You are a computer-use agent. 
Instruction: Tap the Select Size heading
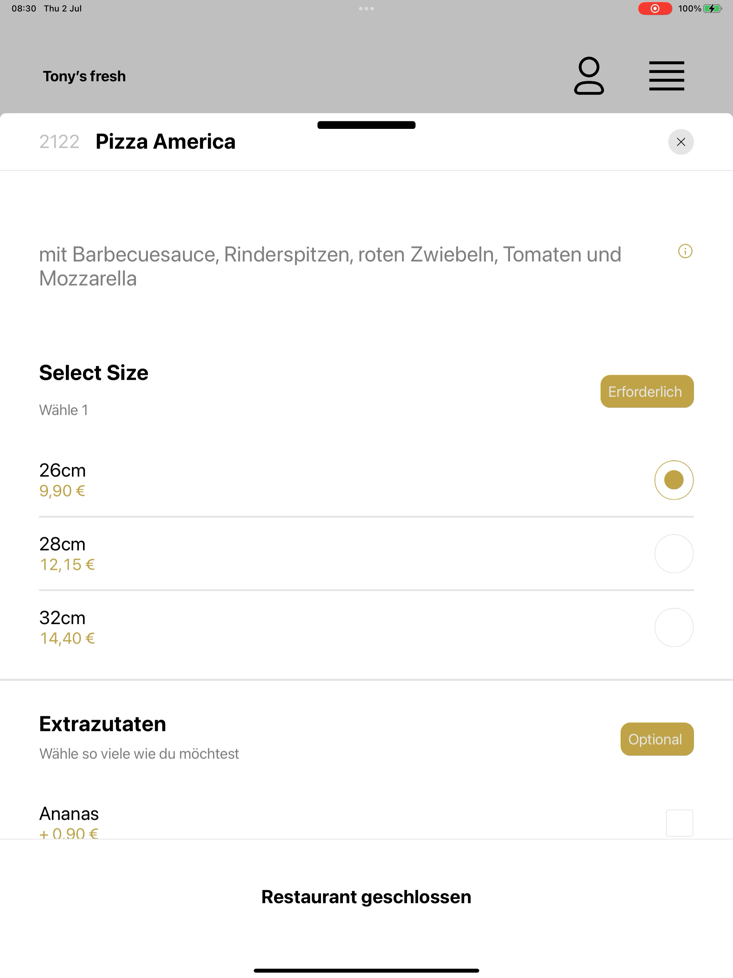94,373
